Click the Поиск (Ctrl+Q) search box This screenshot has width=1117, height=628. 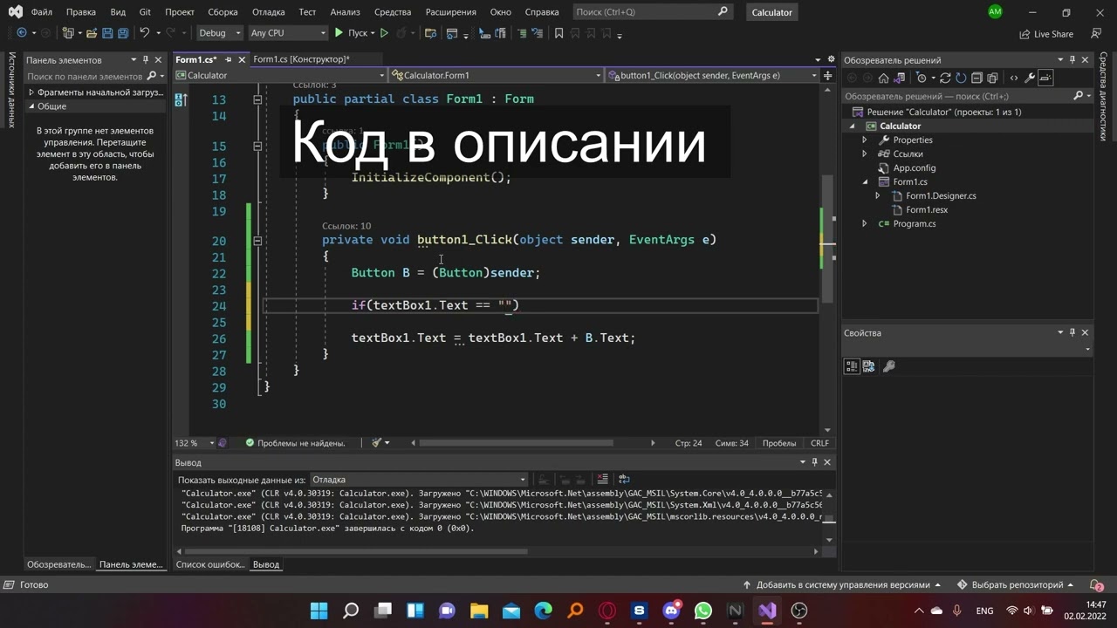pyautogui.click(x=652, y=12)
